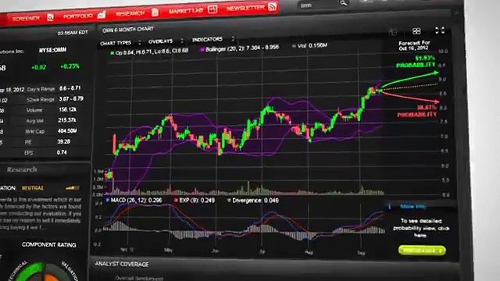
Task: Expand the Overlays dropdown
Action: [166, 41]
